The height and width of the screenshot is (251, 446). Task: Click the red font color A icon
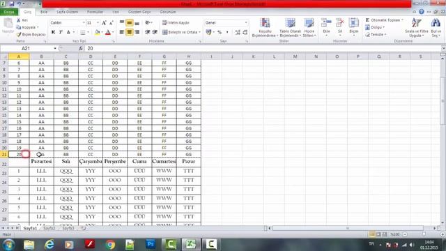click(x=108, y=32)
